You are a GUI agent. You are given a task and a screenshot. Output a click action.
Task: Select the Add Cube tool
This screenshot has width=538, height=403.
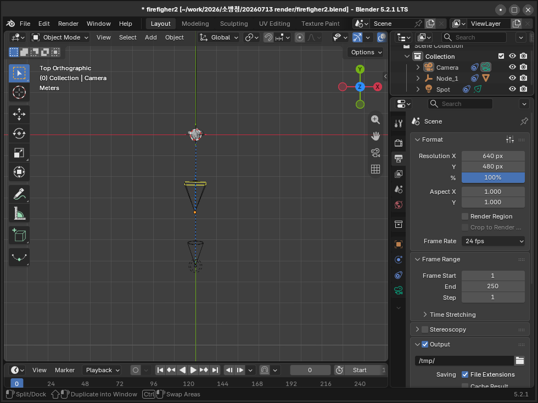coord(19,235)
